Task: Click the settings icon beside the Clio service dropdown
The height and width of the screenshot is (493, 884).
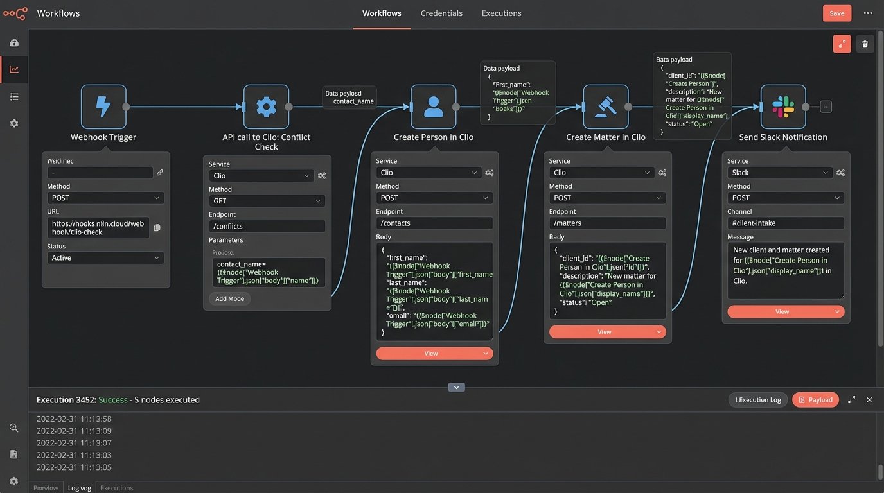Action: click(321, 175)
